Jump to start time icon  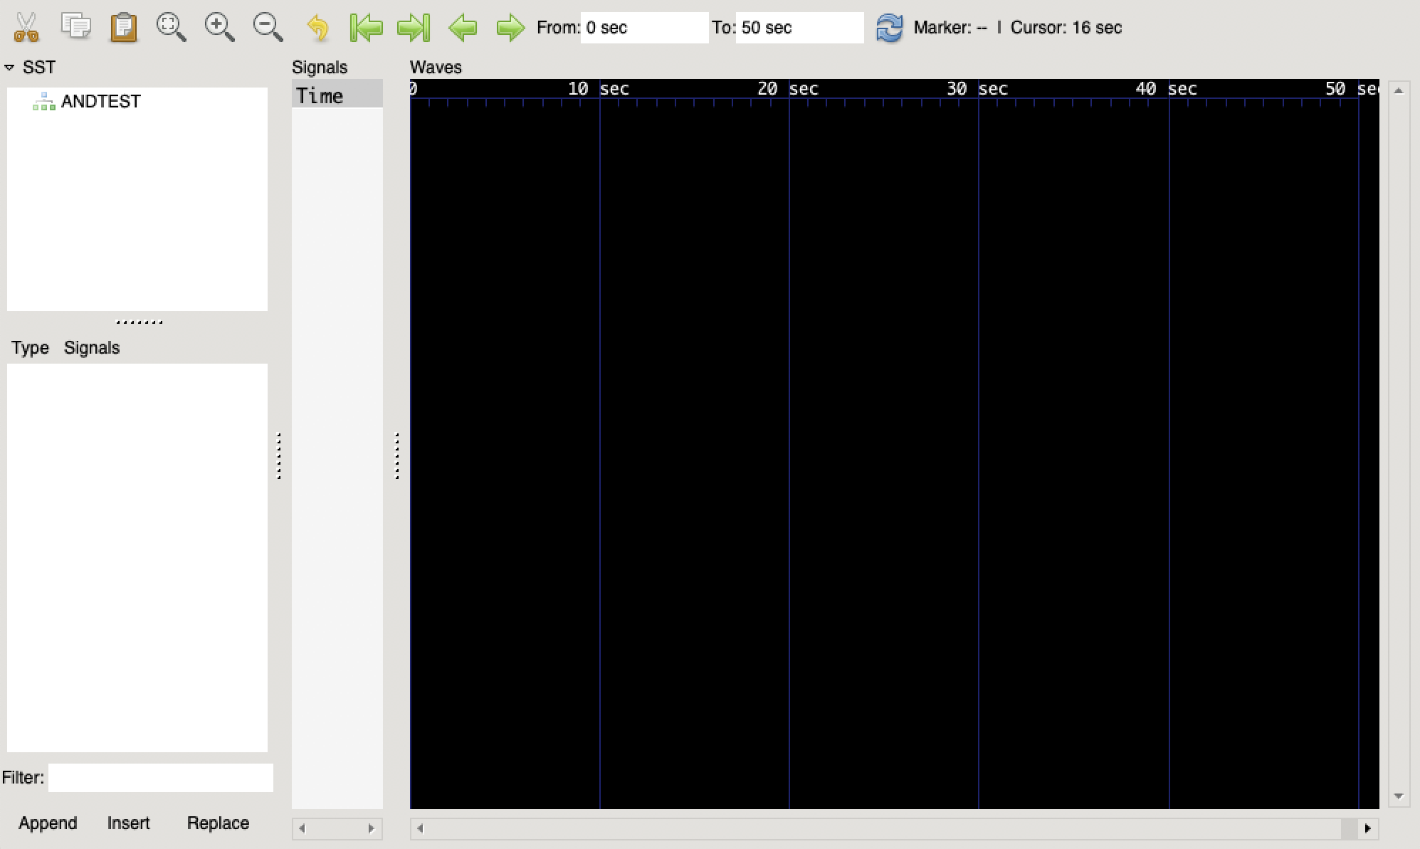pyautogui.click(x=366, y=27)
